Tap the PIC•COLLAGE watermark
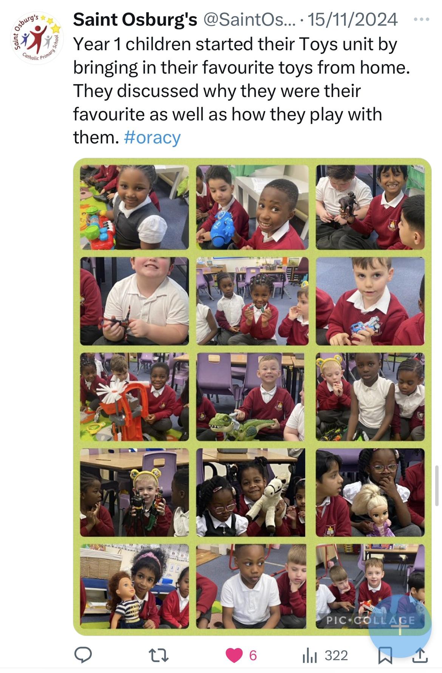Viewport: 442px width, 673px height. tap(371, 620)
